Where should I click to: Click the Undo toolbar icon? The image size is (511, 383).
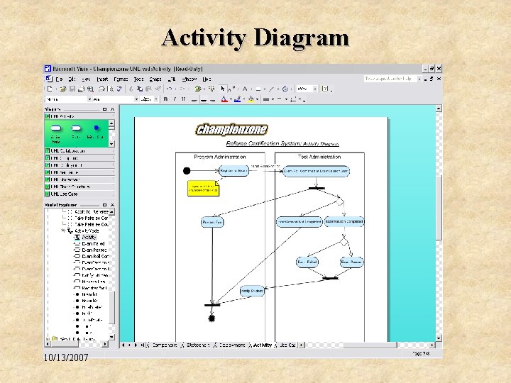[169, 89]
